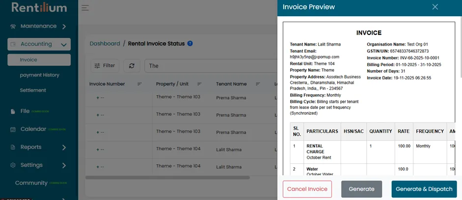462x200 pixels.
Task: Open payment History menu item
Action: (x=39, y=75)
